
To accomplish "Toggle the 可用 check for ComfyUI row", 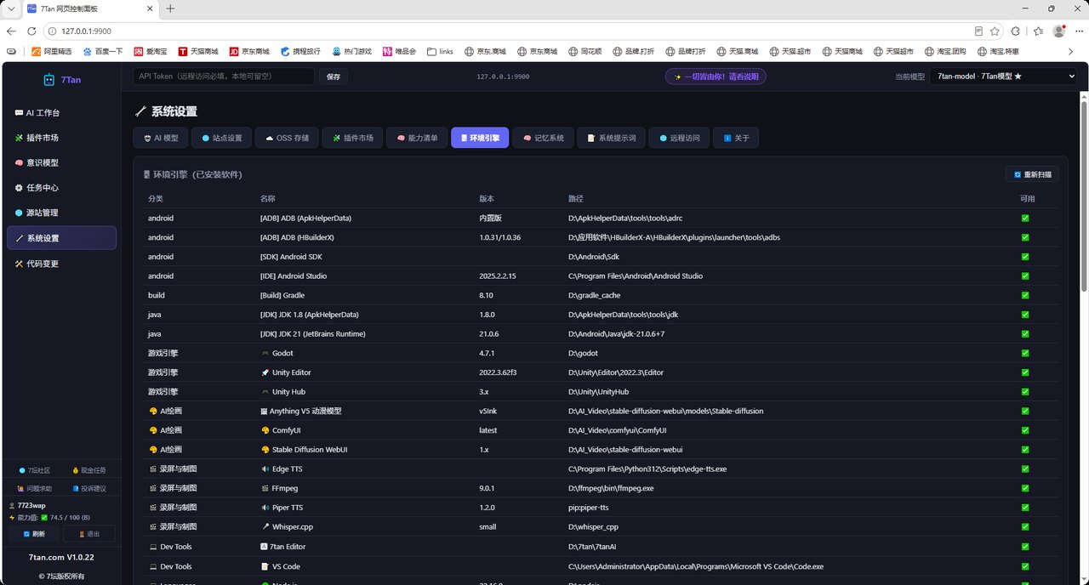I will (1025, 430).
